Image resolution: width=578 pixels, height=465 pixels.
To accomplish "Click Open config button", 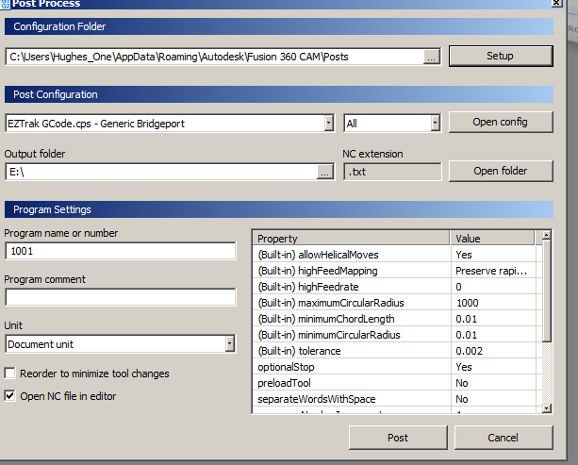I will [501, 122].
